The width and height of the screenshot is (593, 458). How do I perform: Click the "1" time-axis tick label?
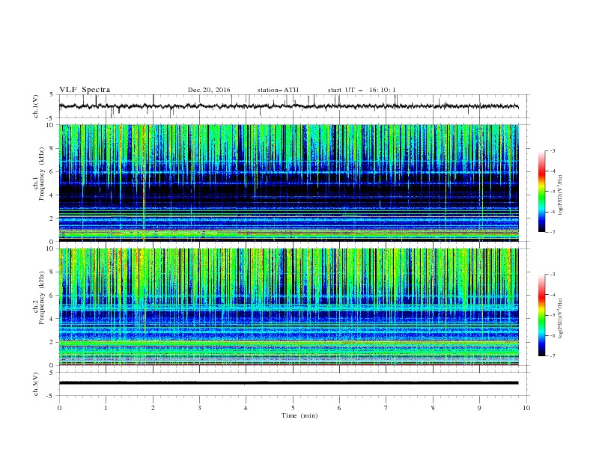[x=106, y=408]
